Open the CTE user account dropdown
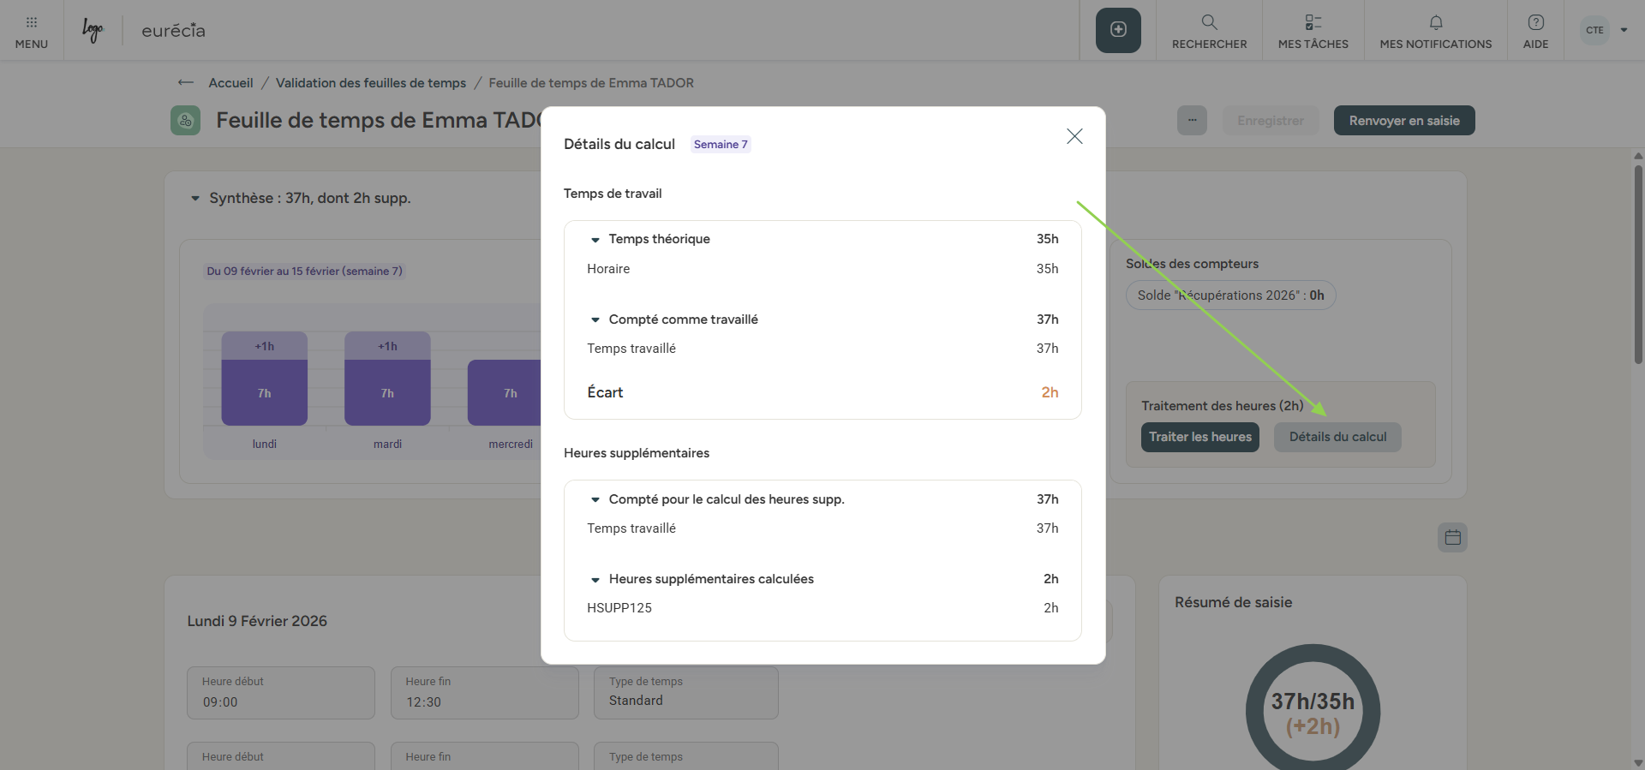This screenshot has width=1645, height=770. click(1605, 30)
